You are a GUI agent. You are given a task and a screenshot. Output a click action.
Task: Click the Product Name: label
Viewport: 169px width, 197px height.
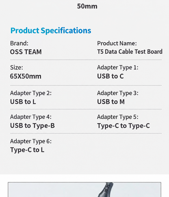point(117,43)
